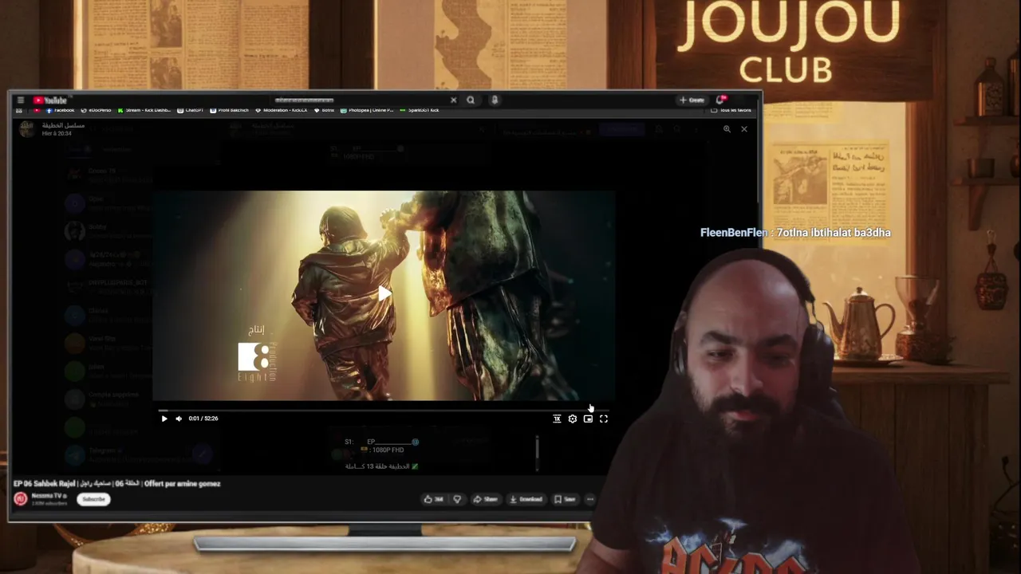This screenshot has width=1021, height=574.
Task: Clear the YouTube search box with X
Action: pyautogui.click(x=453, y=100)
